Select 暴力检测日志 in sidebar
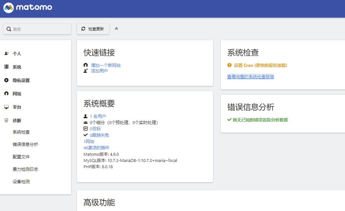Screen dimensions: 345x211 point(25,169)
